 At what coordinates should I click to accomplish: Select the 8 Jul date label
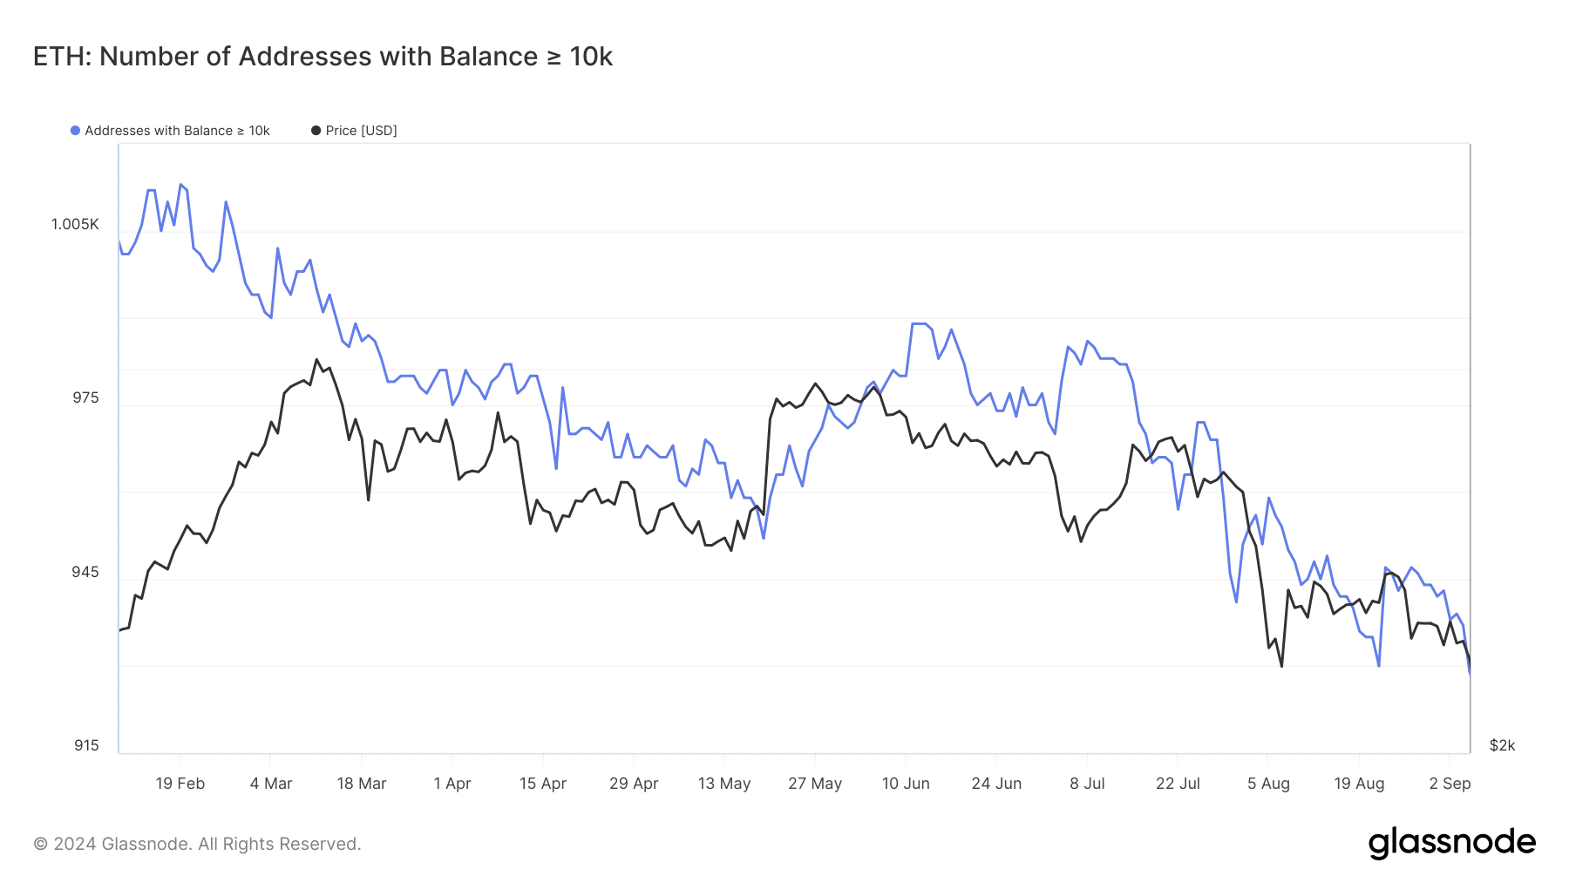point(1087,784)
